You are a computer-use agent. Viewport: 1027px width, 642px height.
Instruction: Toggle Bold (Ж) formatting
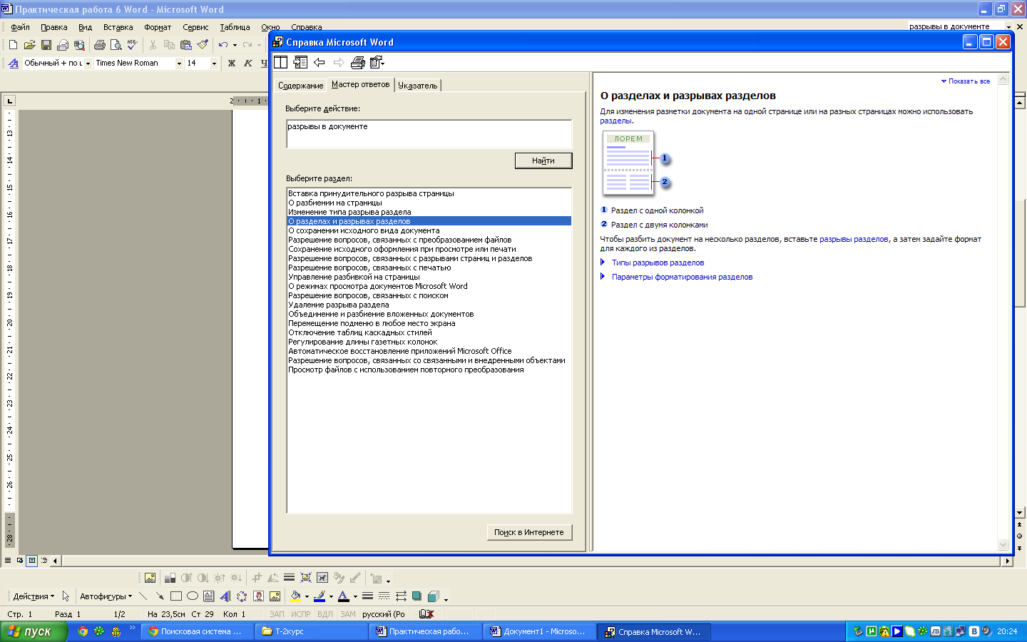pyautogui.click(x=232, y=63)
